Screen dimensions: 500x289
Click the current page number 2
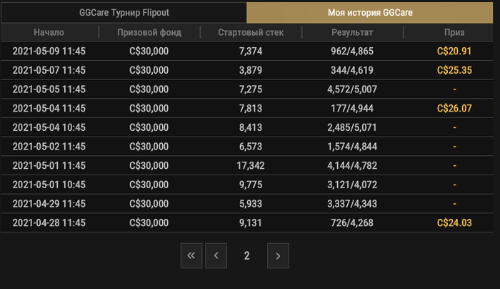(246, 255)
